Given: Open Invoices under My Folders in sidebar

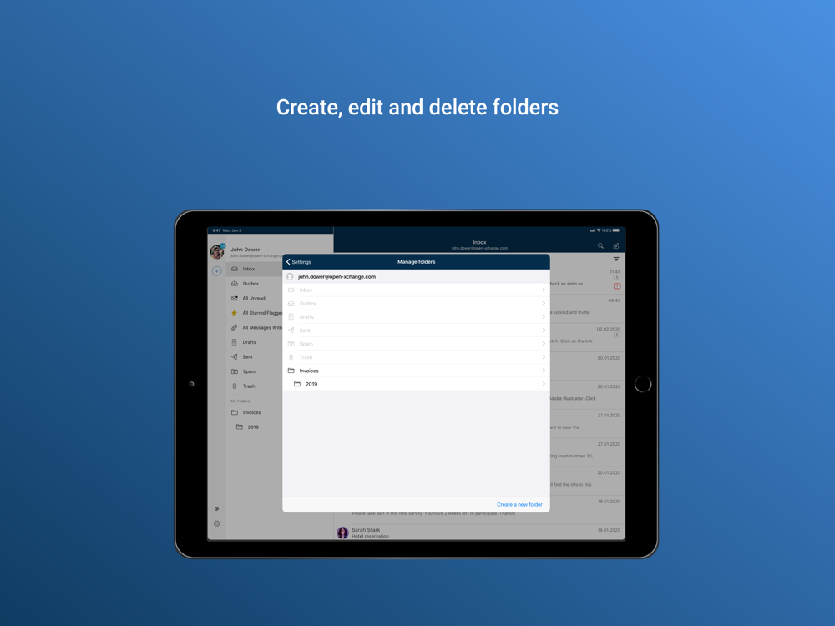Looking at the screenshot, I should 255,412.
